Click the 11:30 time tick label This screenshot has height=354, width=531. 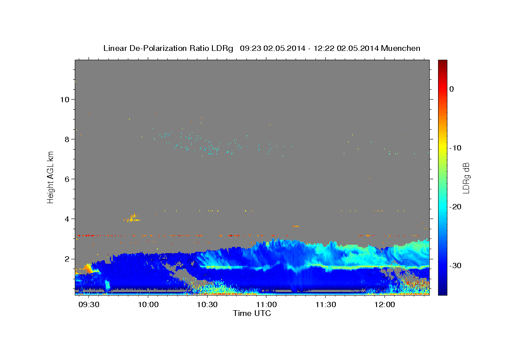pyautogui.click(x=325, y=305)
